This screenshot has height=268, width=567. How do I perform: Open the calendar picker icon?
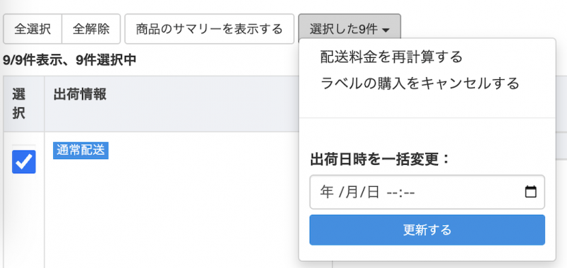pyautogui.click(x=530, y=192)
